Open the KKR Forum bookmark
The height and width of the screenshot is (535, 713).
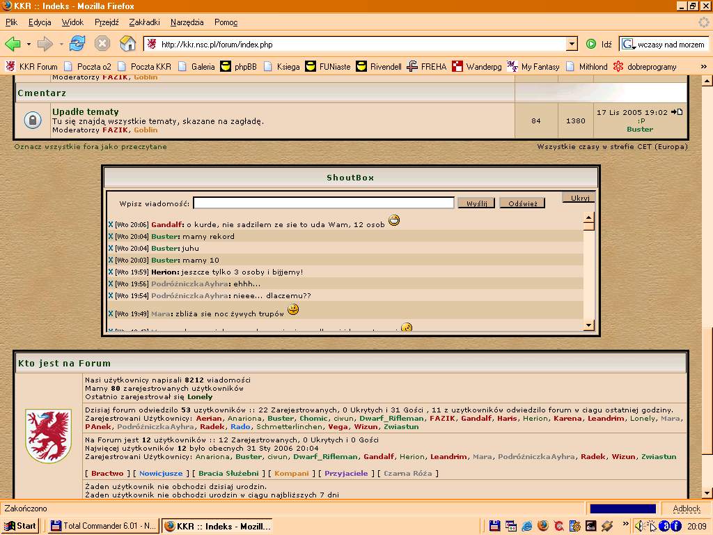(31, 67)
